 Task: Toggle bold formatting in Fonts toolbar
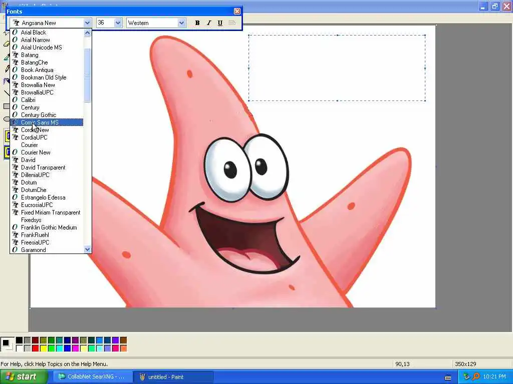(197, 23)
